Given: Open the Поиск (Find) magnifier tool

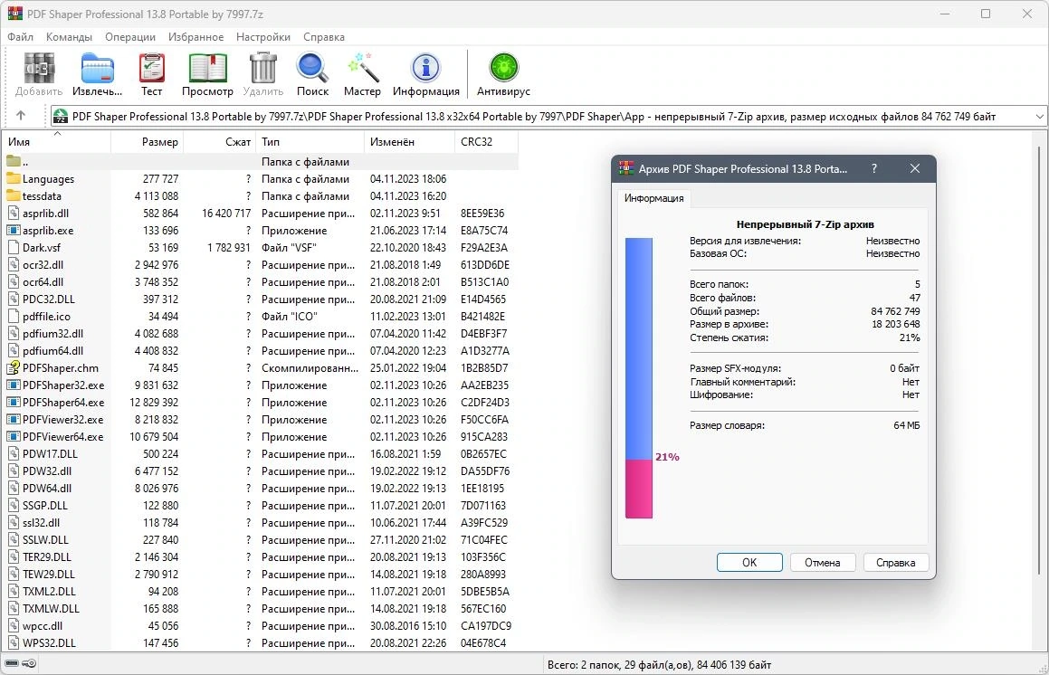Looking at the screenshot, I should pyautogui.click(x=312, y=68).
